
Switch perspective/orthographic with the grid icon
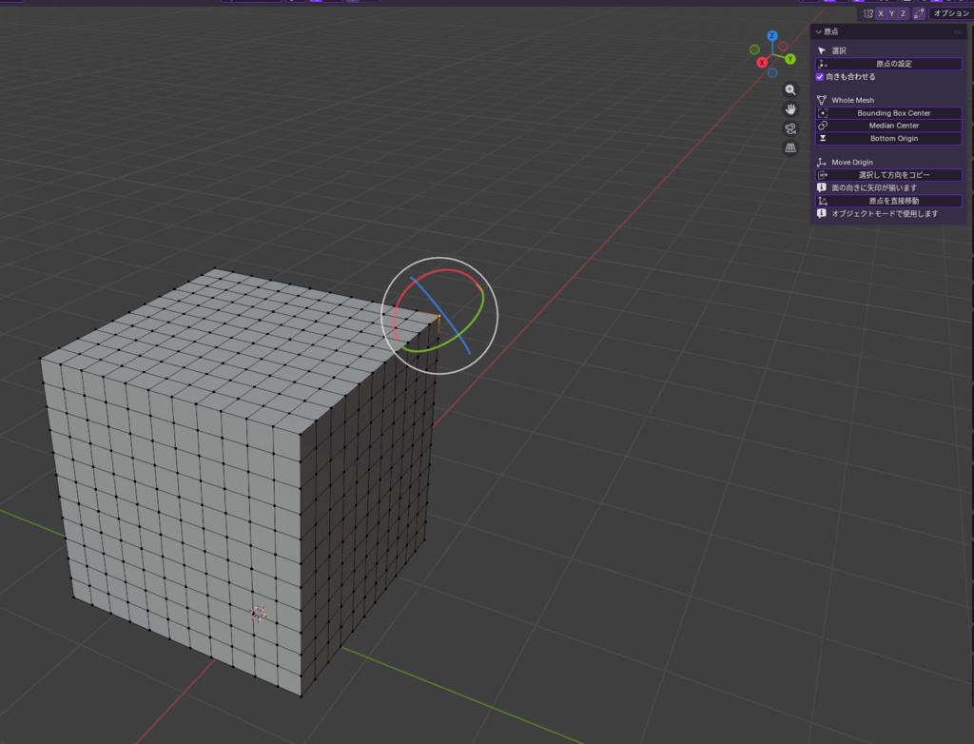[x=790, y=147]
